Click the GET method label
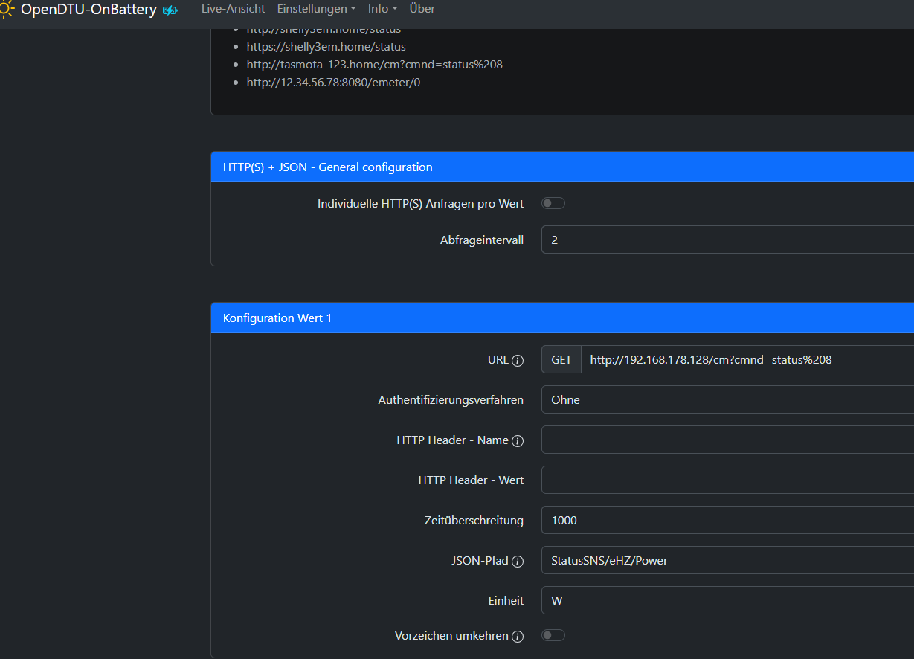This screenshot has height=659, width=914. point(561,359)
